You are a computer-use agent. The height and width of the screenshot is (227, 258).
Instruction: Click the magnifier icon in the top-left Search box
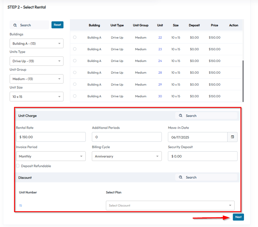coord(15,25)
